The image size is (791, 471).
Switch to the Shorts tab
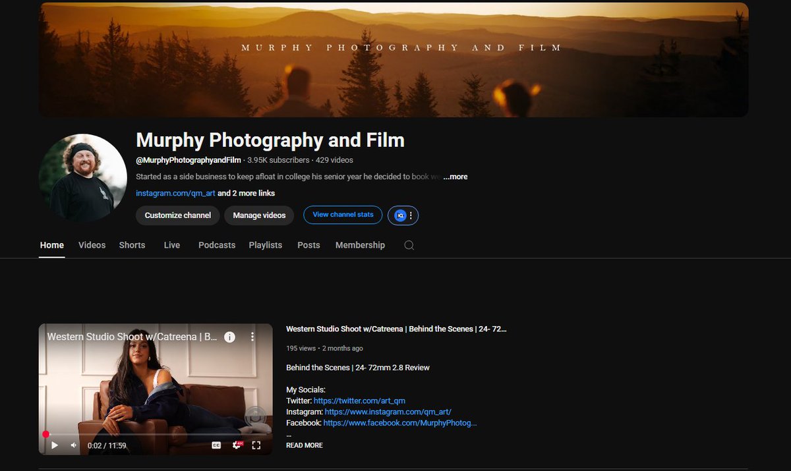[x=132, y=245]
